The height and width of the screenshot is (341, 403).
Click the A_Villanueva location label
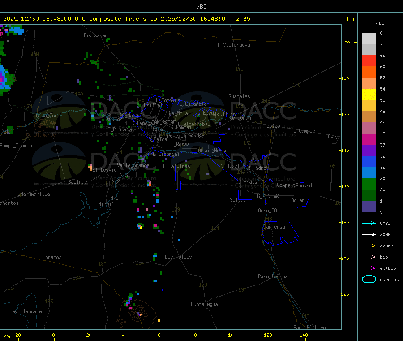point(234,45)
